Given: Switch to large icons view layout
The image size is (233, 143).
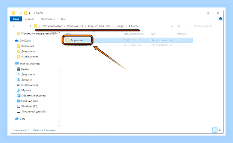Looking at the screenshot, I should [x=220, y=130].
